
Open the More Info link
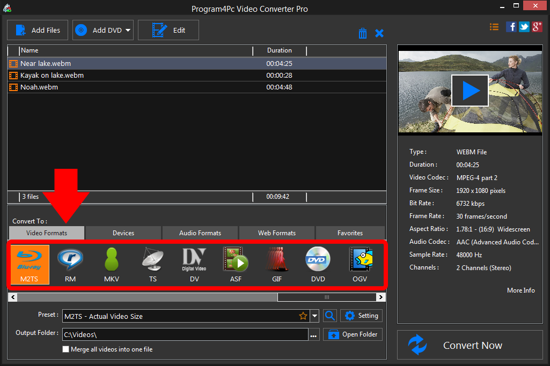(x=520, y=290)
